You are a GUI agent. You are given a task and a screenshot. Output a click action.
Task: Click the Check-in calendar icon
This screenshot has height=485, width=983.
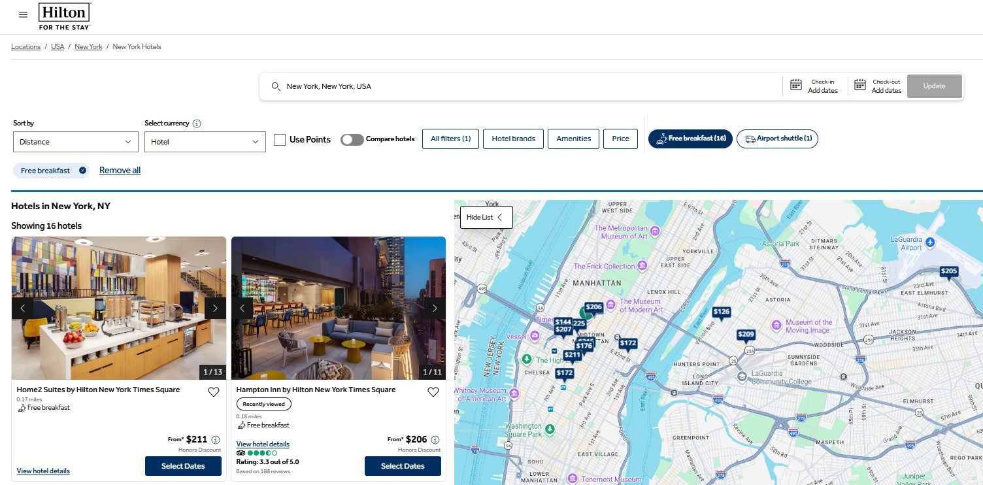(x=796, y=84)
